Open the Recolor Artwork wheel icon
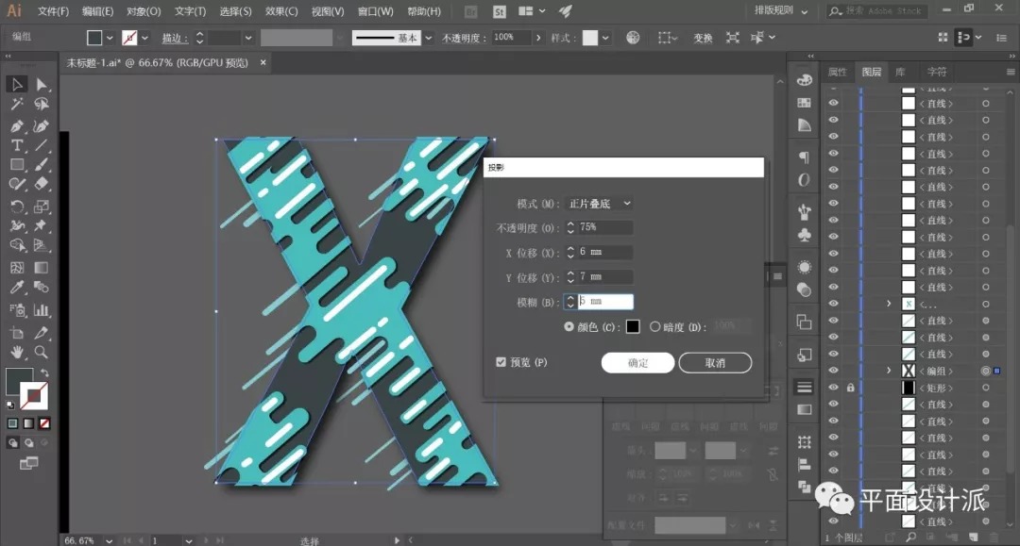The image size is (1020, 546). tap(632, 38)
